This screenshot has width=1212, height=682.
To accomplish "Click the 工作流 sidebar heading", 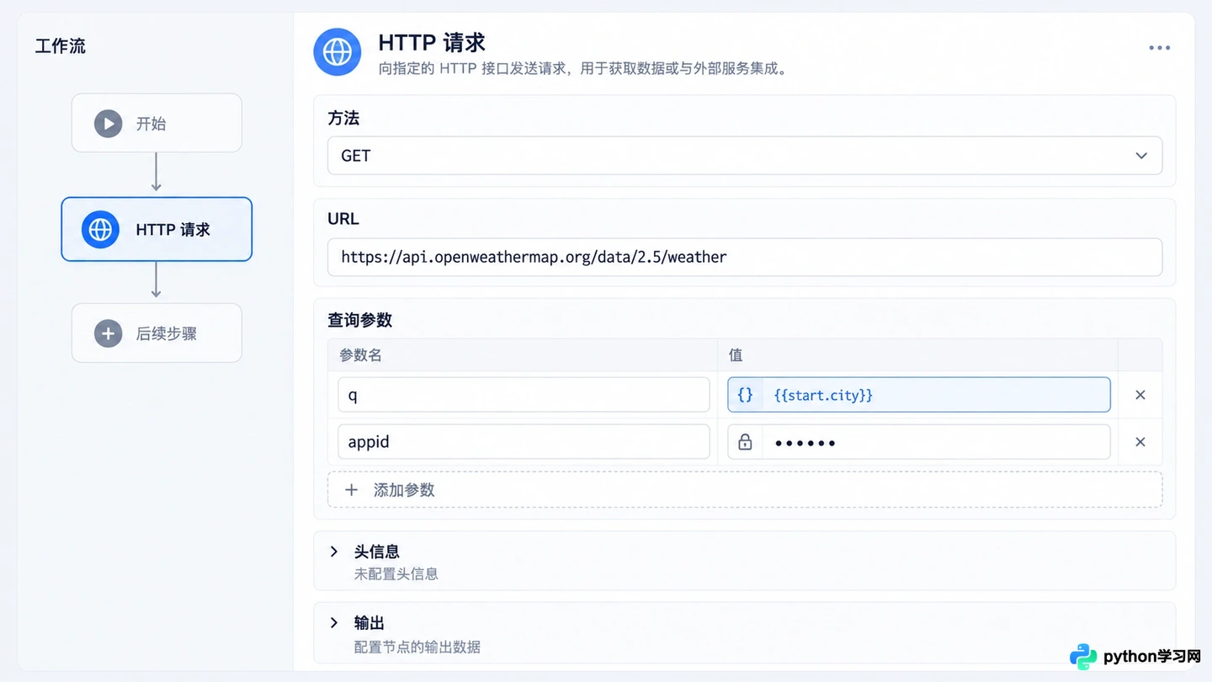I will pos(60,46).
